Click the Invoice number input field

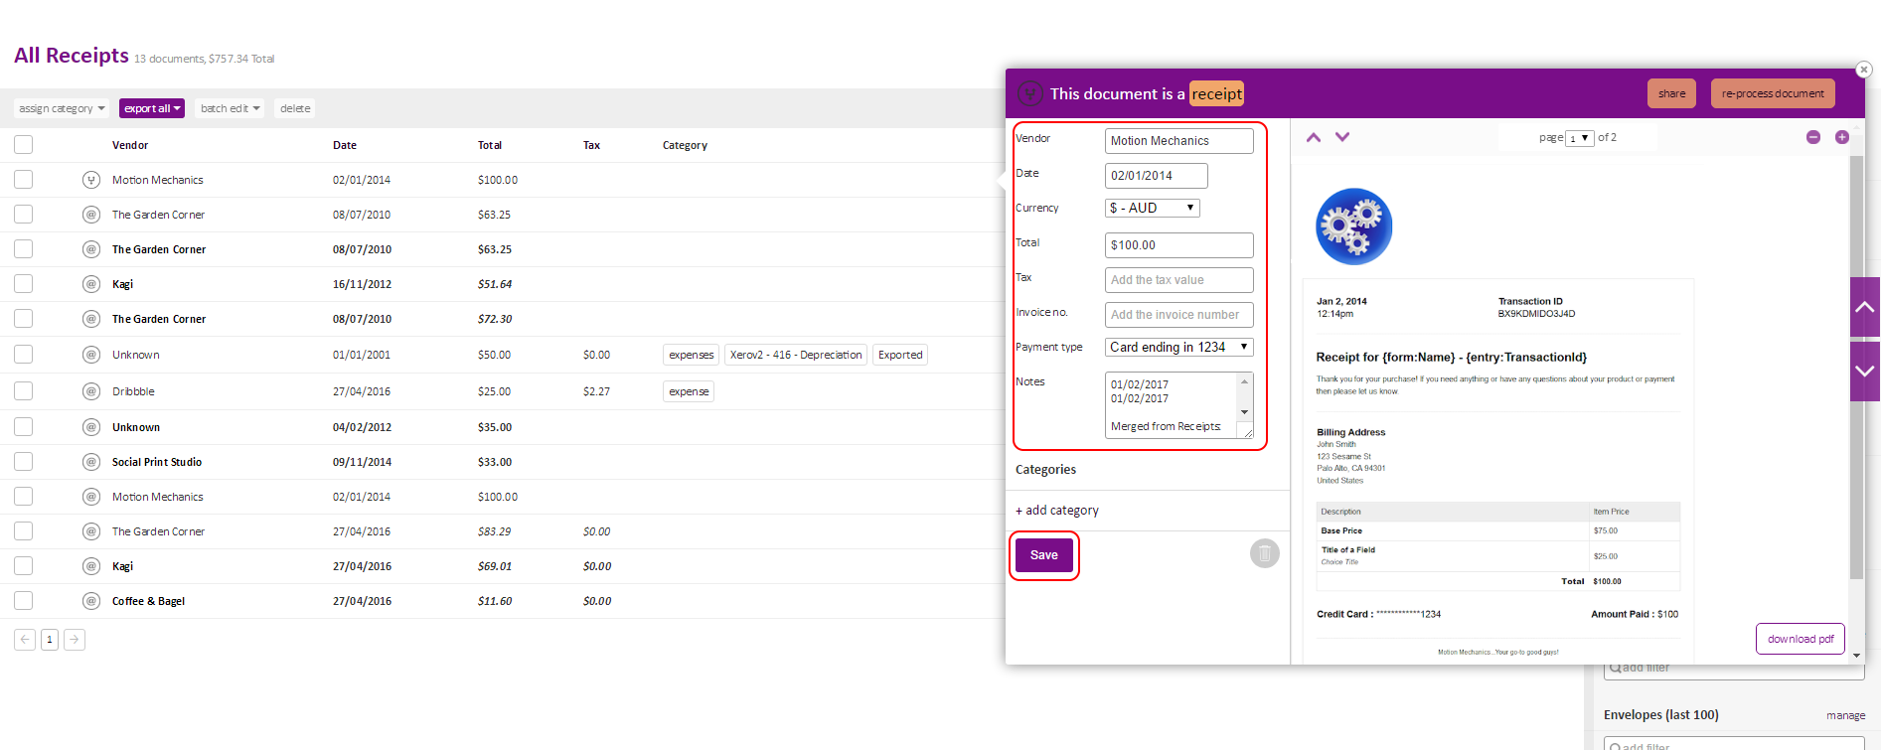(x=1179, y=315)
